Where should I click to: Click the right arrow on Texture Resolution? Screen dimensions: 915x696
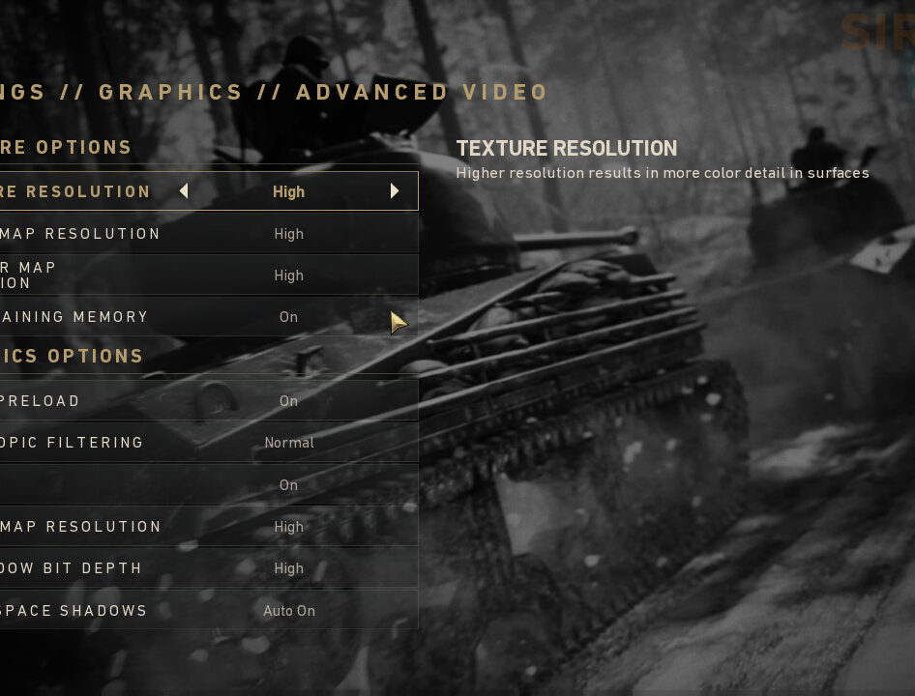click(x=395, y=190)
